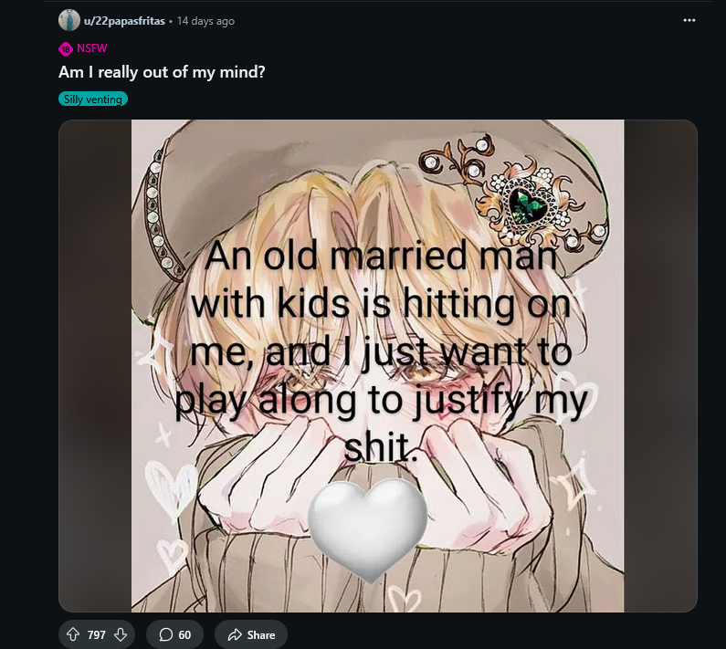726x649 pixels.
Task: Click the blurred left margin of the image
Action: pos(95,365)
